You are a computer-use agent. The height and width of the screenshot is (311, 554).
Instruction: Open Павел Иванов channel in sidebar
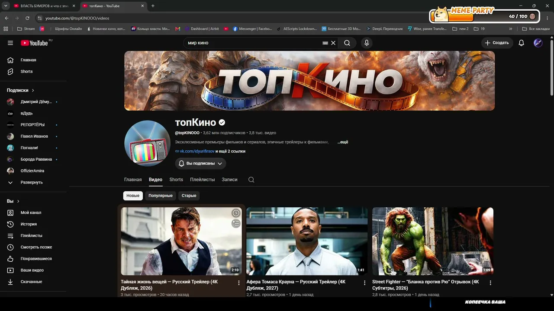click(34, 136)
